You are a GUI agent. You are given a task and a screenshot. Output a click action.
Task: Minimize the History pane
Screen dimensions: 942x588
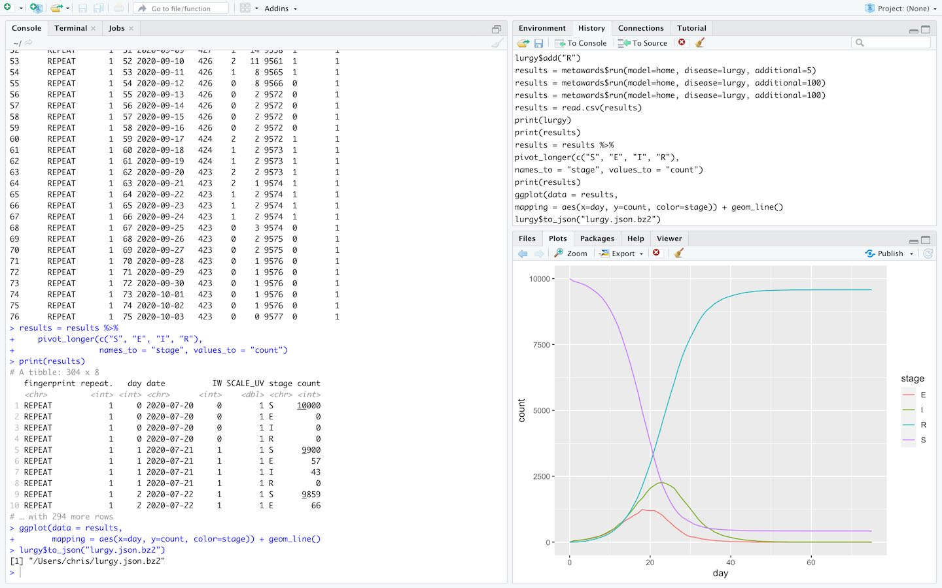(913, 30)
